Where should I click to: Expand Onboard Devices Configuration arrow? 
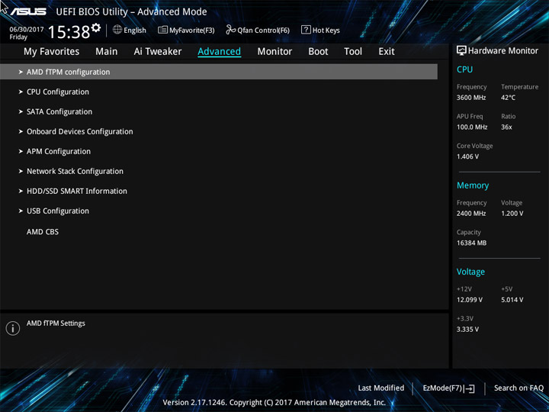[x=21, y=131]
